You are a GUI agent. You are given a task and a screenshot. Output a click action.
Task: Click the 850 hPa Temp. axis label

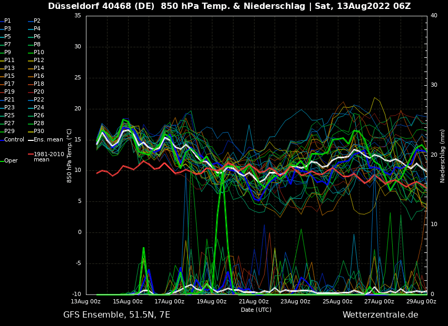coord(70,156)
